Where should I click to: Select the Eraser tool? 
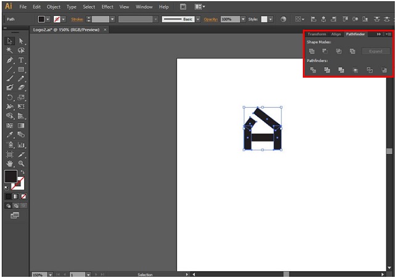[21, 88]
